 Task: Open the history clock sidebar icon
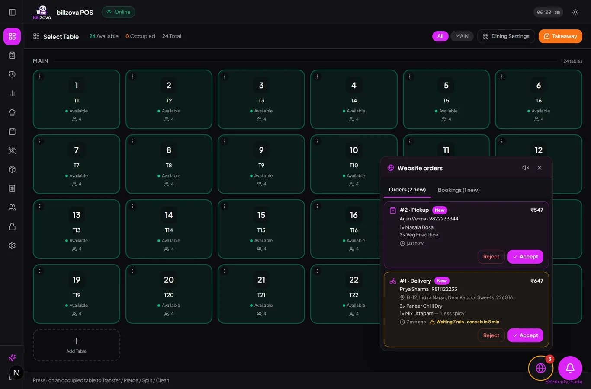pyautogui.click(x=12, y=74)
